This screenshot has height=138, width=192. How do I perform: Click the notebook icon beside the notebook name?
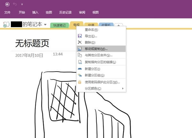coord(6,25)
